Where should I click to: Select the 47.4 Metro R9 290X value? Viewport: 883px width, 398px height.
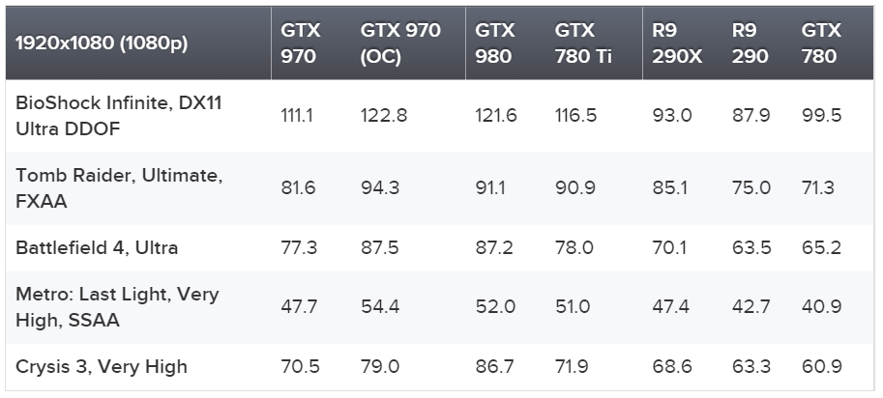click(670, 307)
